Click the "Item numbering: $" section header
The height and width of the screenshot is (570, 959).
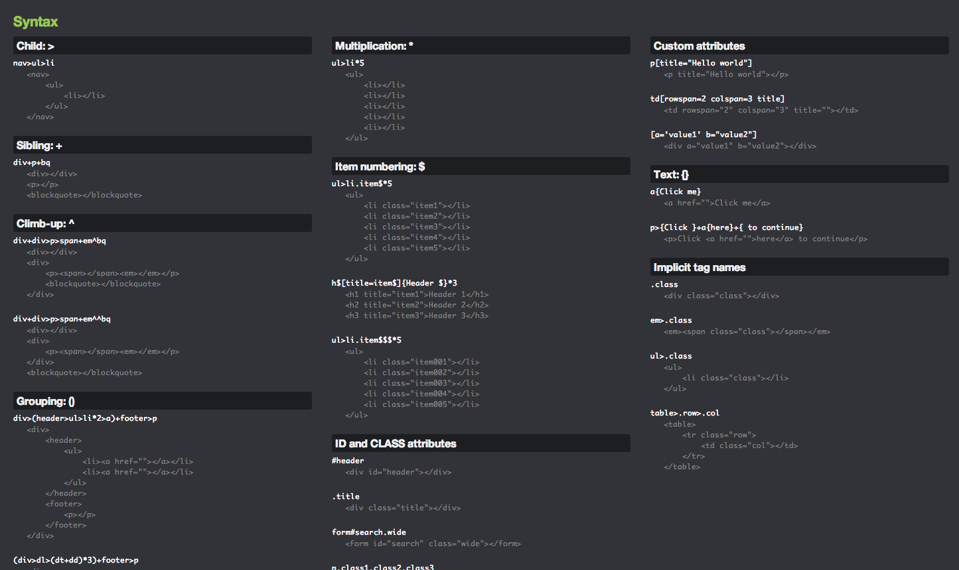(x=380, y=166)
